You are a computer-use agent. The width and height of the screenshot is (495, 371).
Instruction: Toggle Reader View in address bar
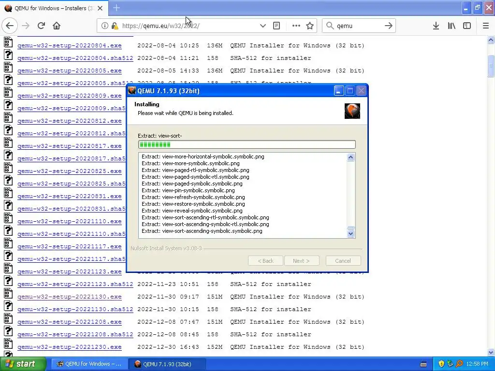pyautogui.click(x=277, y=26)
